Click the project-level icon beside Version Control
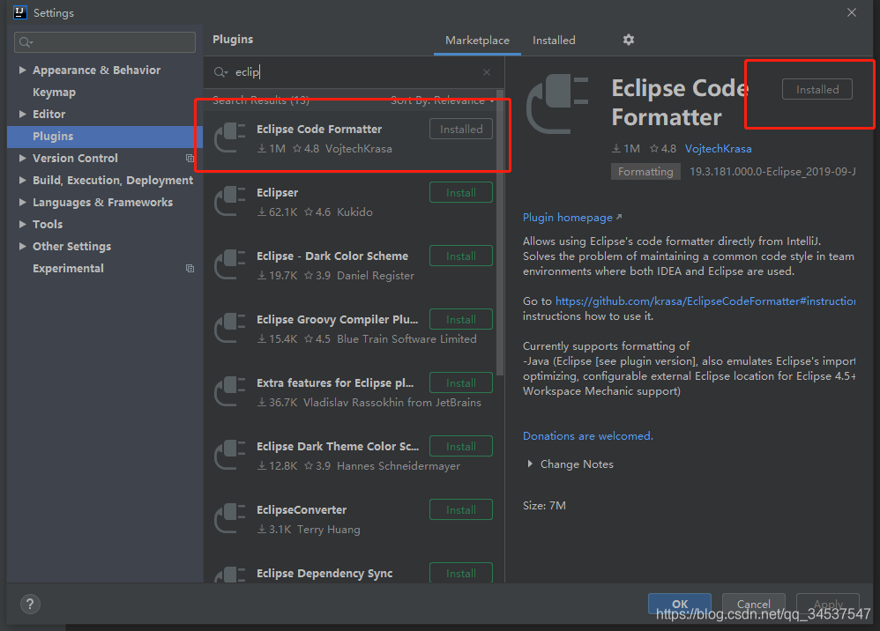The image size is (880, 631). click(x=190, y=158)
